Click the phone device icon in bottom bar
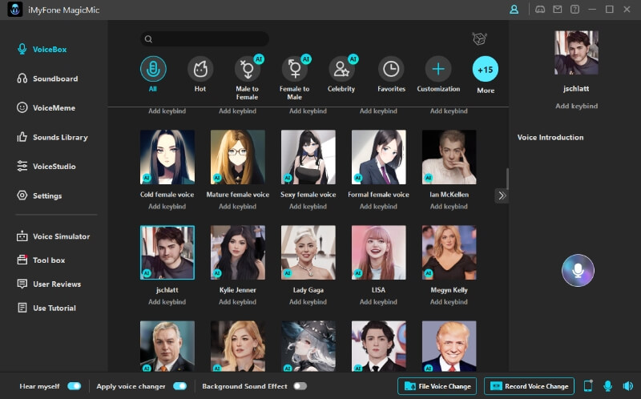Viewport: 641px width, 399px height. click(588, 386)
